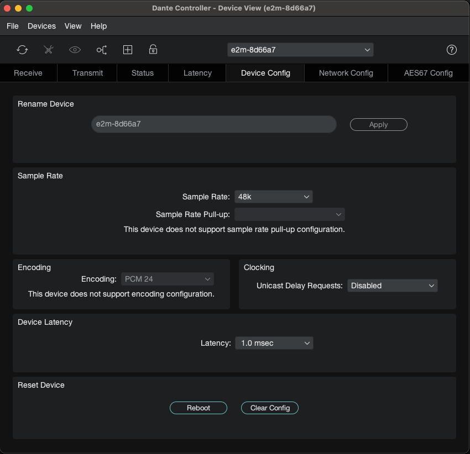Switch to the Transmit tab
Screen dimensions: 470x454
pos(87,73)
